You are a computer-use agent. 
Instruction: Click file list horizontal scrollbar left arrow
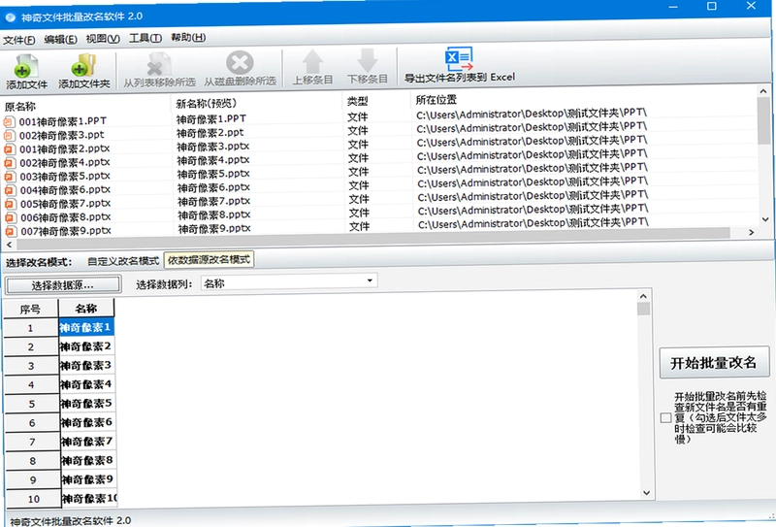pos(9,245)
